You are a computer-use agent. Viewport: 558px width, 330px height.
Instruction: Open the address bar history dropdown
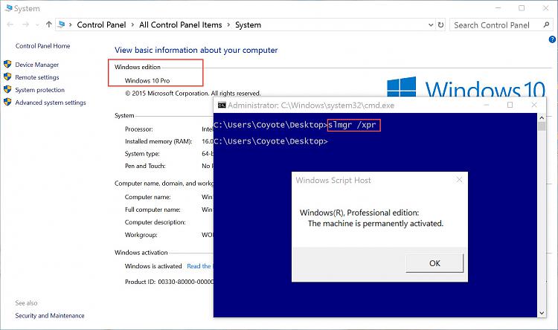click(x=431, y=25)
